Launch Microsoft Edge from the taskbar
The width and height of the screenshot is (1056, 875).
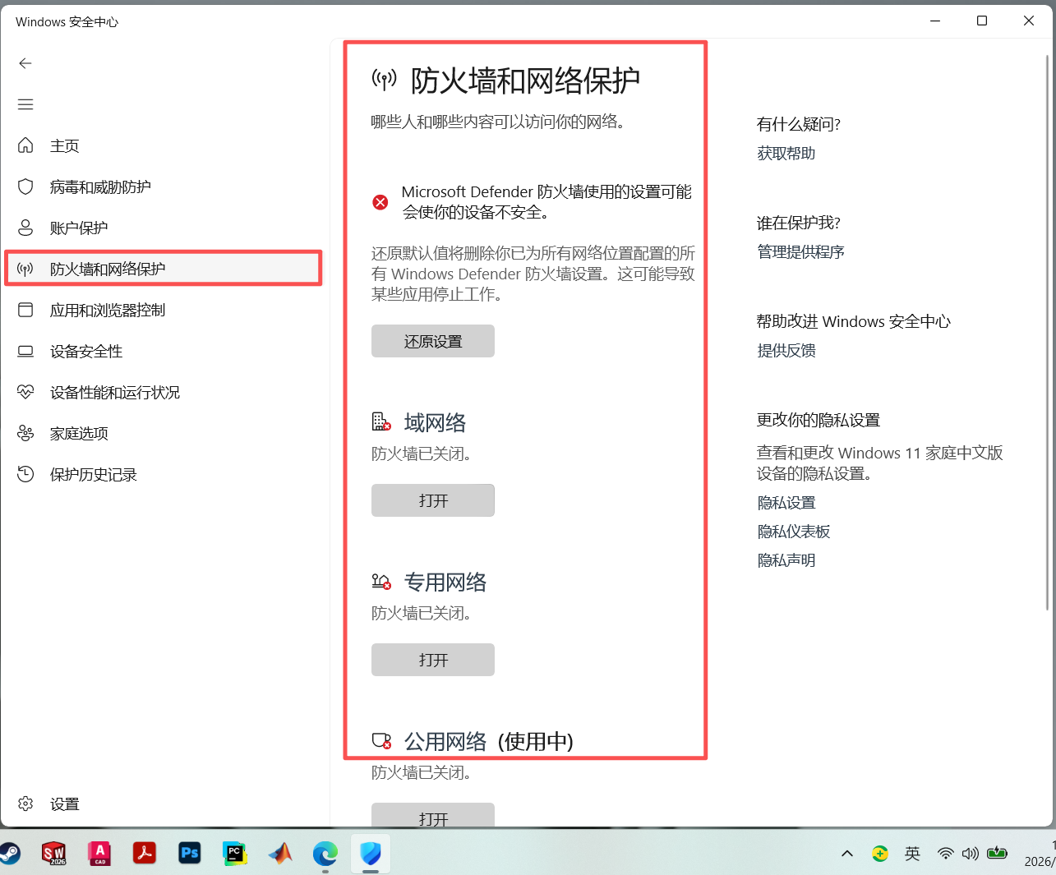(x=325, y=854)
